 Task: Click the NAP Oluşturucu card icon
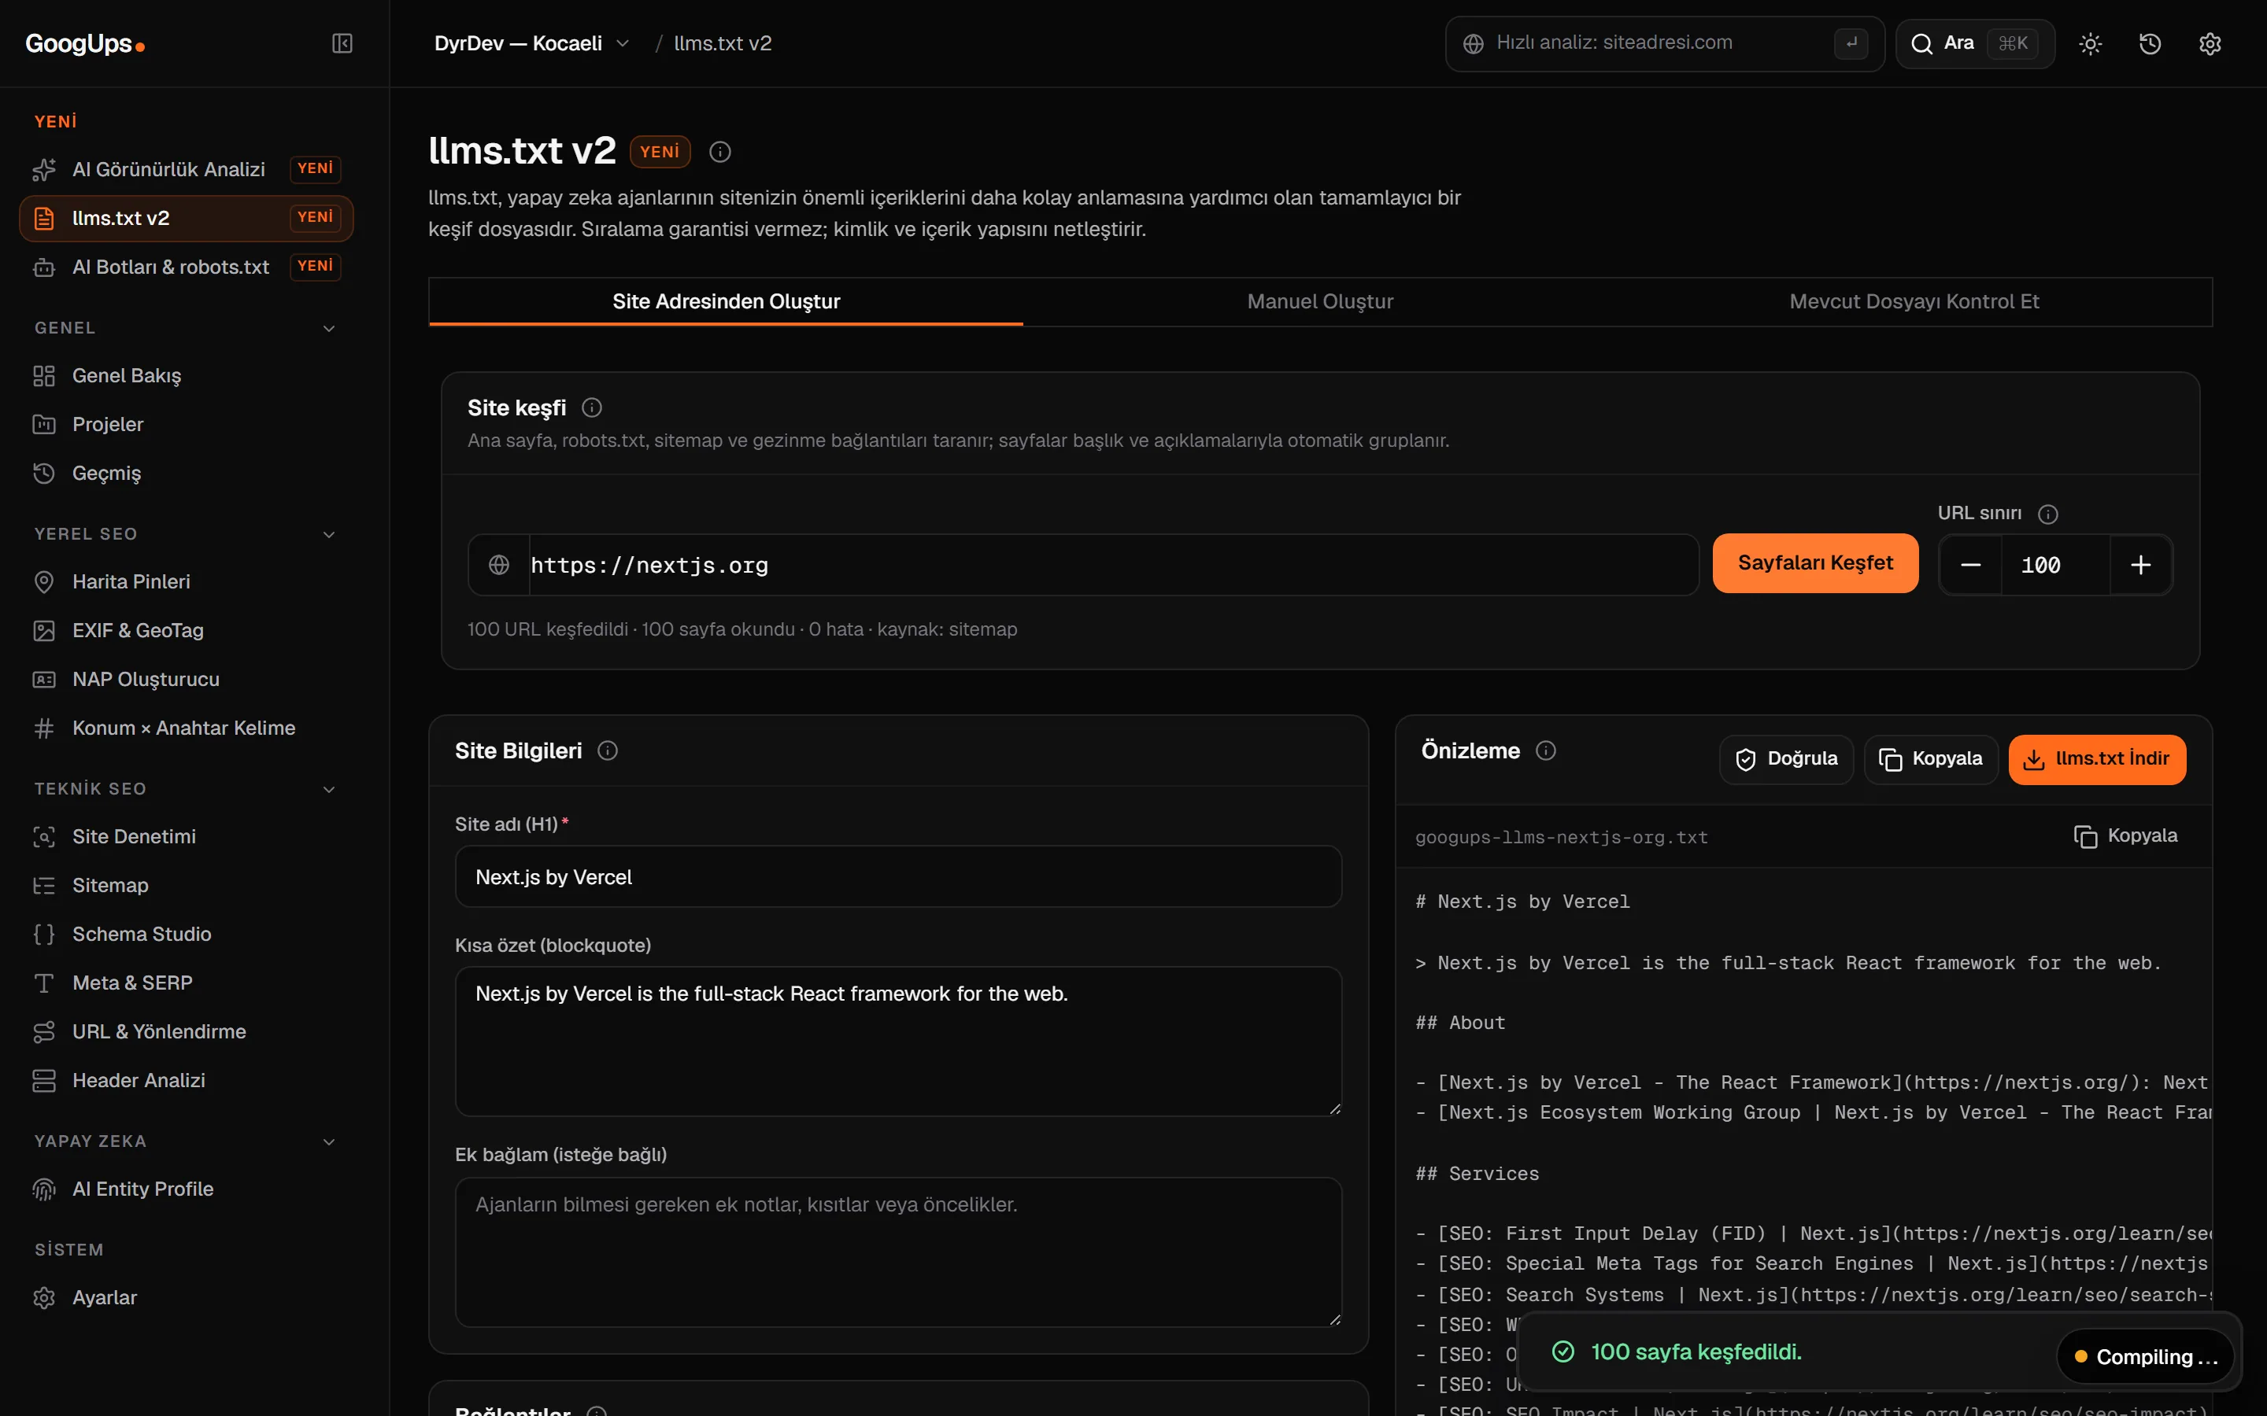(x=44, y=679)
